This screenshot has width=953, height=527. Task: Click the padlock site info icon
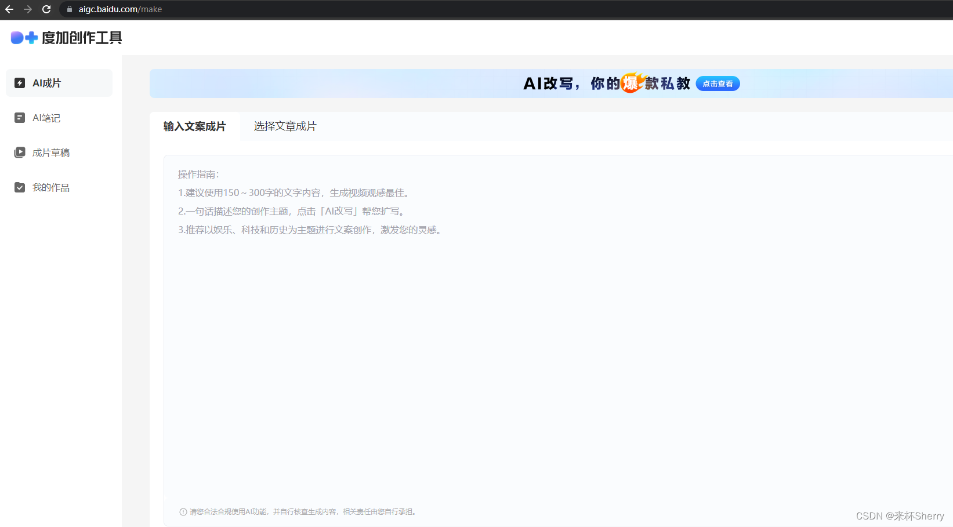click(x=70, y=9)
